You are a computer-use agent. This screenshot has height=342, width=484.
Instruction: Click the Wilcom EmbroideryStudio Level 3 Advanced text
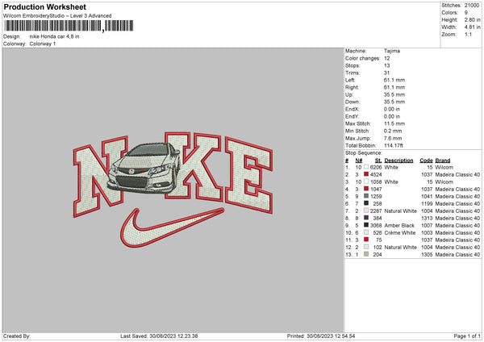[57, 16]
